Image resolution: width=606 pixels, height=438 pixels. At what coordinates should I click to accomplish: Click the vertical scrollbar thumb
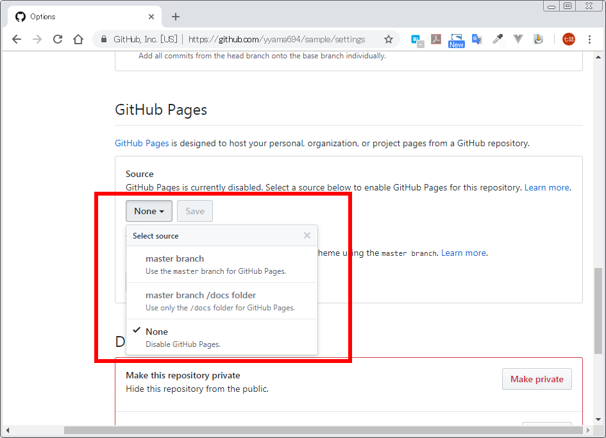598,311
